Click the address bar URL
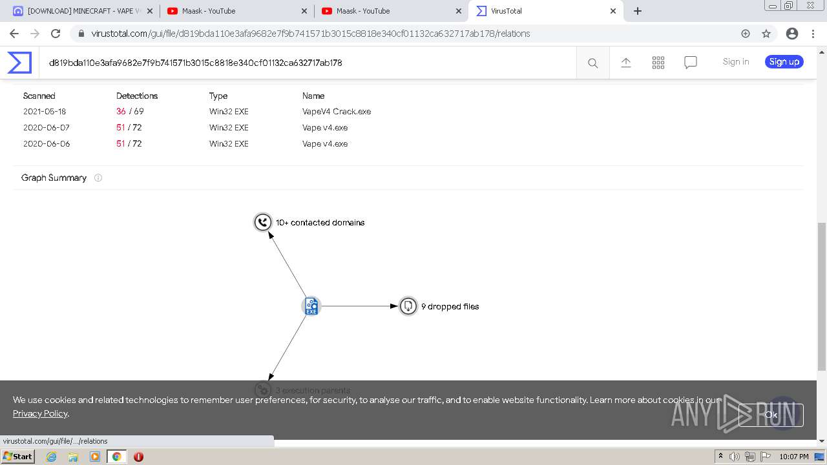 tap(311, 34)
